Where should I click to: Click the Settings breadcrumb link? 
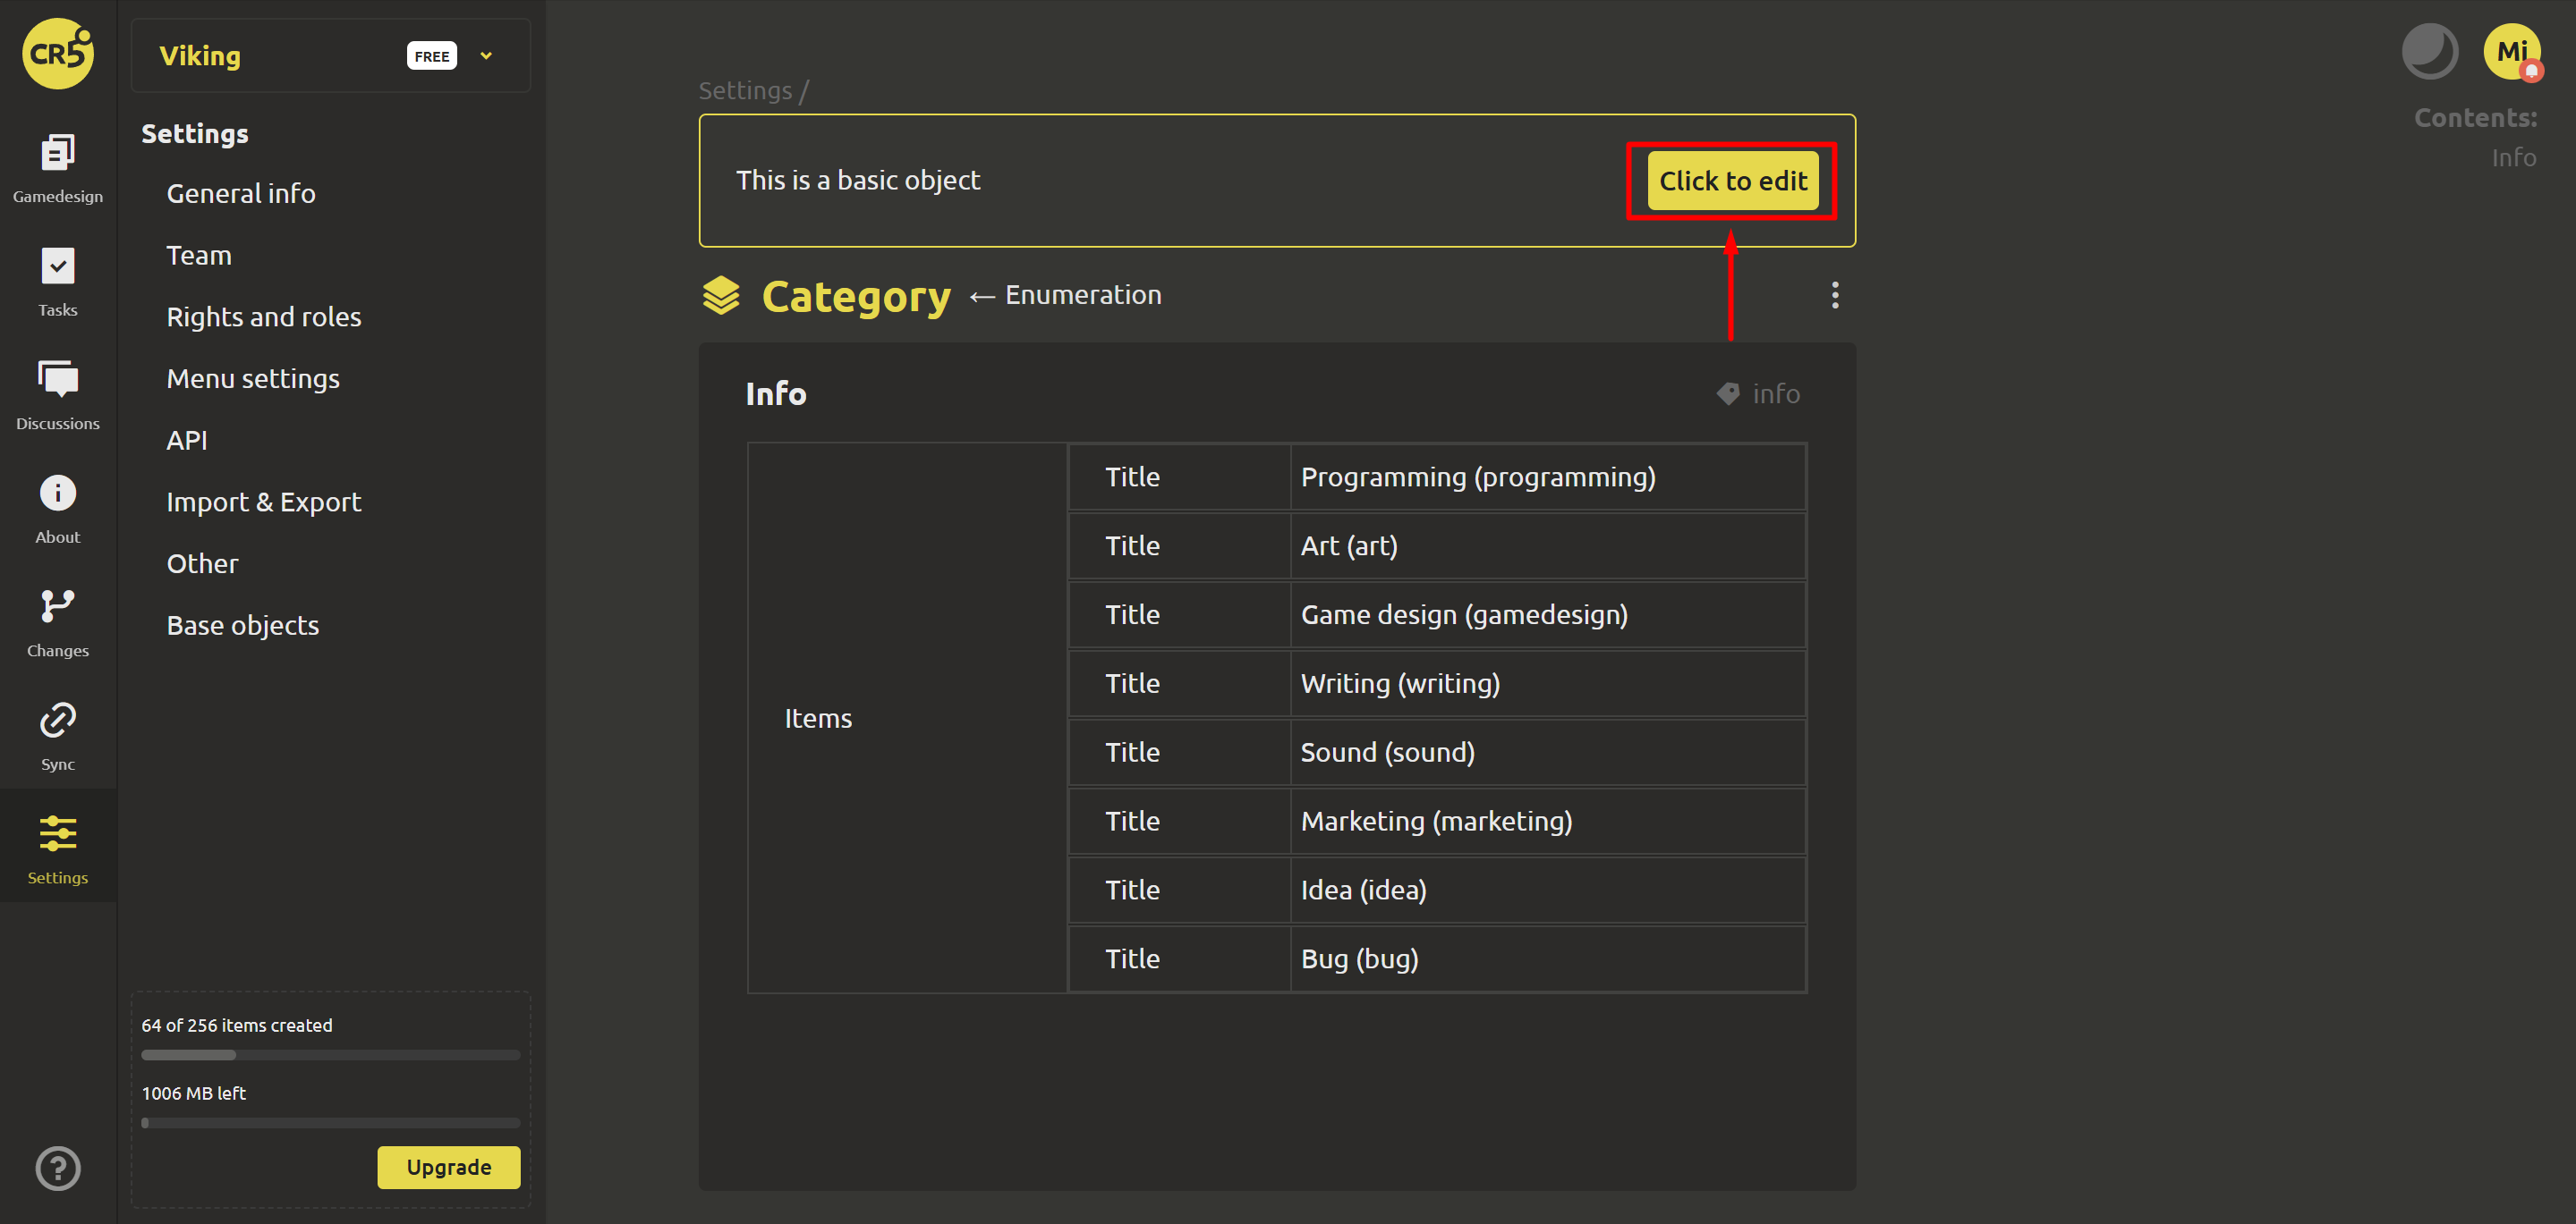pos(745,91)
